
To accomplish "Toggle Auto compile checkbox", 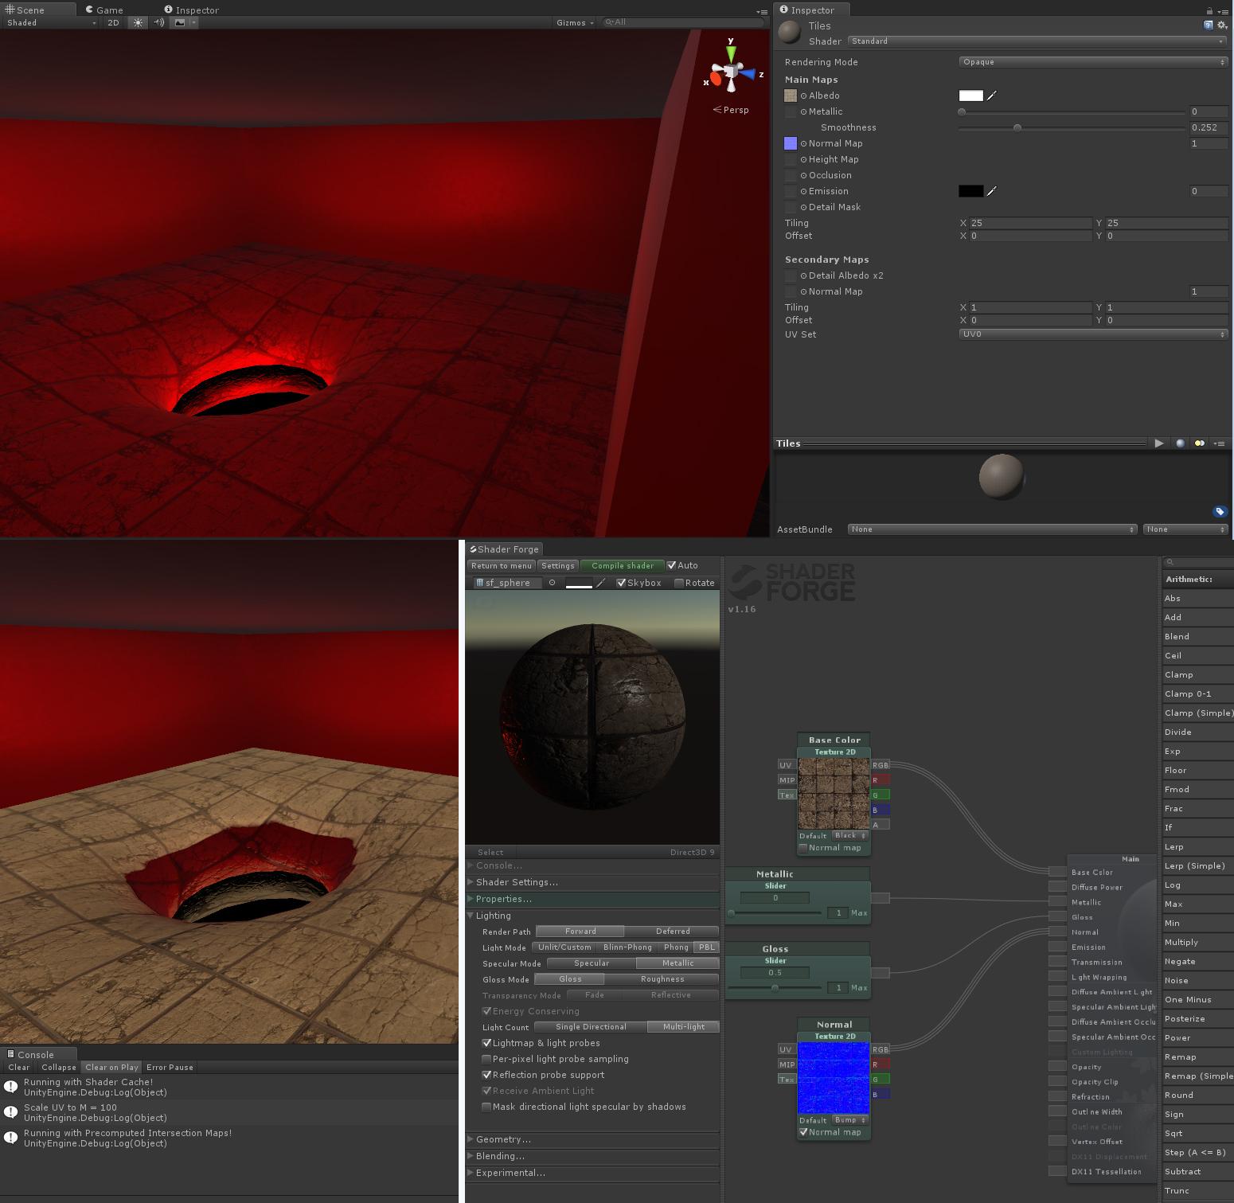I will click(x=672, y=565).
